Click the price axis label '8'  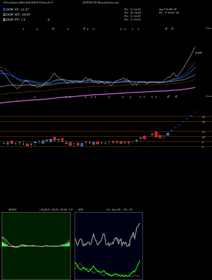pyautogui.click(x=203, y=147)
